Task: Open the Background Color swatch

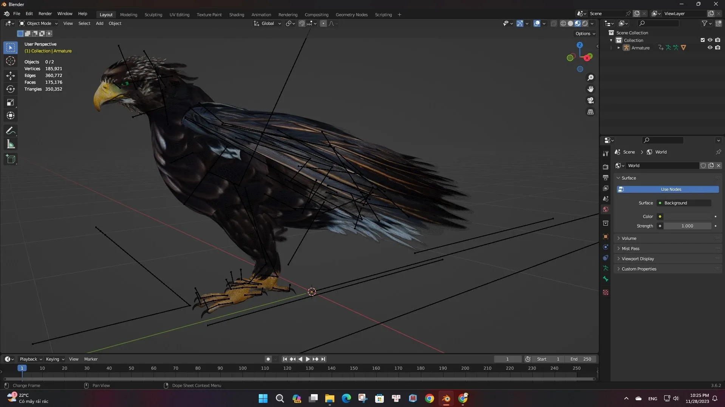Action: coord(687,216)
